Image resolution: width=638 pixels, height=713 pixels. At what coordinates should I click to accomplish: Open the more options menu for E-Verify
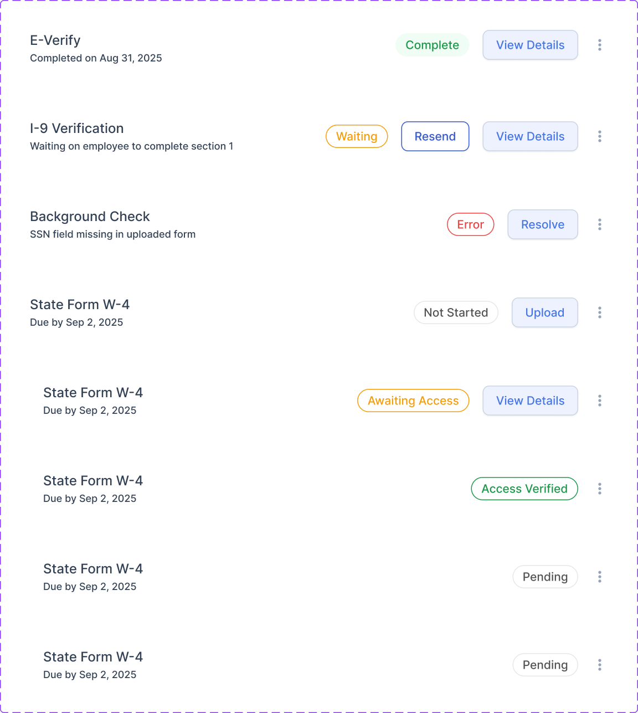[600, 45]
